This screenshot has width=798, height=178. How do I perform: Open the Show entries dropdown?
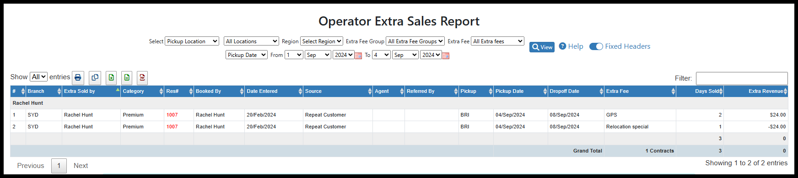point(39,77)
